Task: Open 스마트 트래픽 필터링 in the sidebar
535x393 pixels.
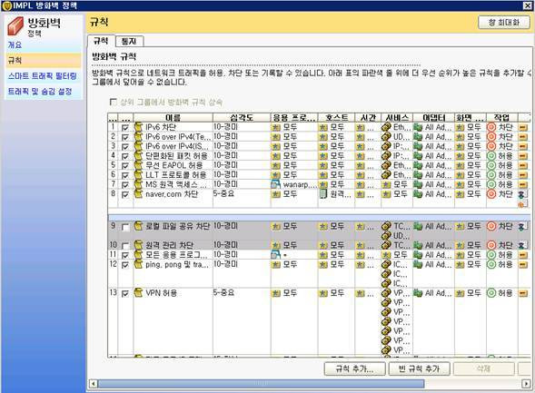Action: 43,76
